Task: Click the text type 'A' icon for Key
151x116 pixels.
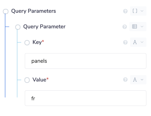Action: 135,42
